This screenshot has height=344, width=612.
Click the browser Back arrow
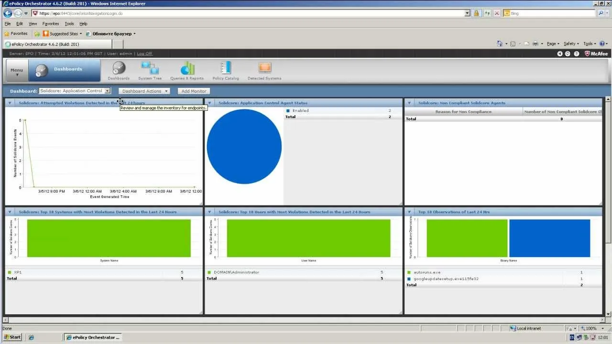pos(8,13)
